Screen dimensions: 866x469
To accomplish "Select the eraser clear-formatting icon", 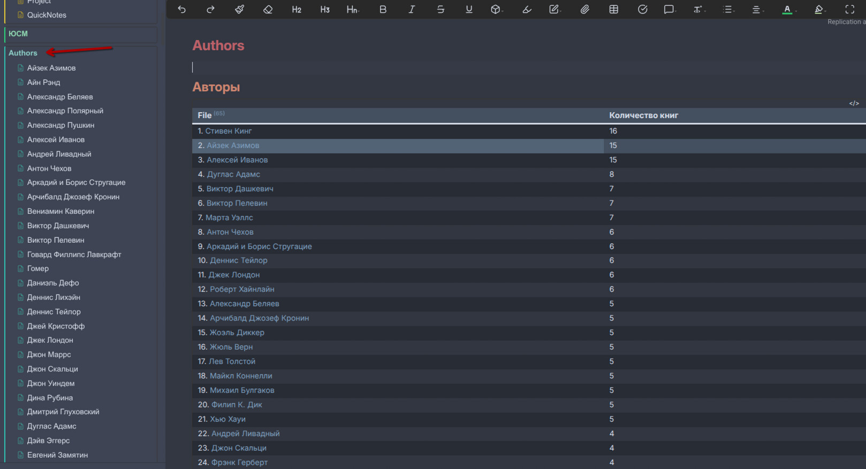I will [x=268, y=9].
